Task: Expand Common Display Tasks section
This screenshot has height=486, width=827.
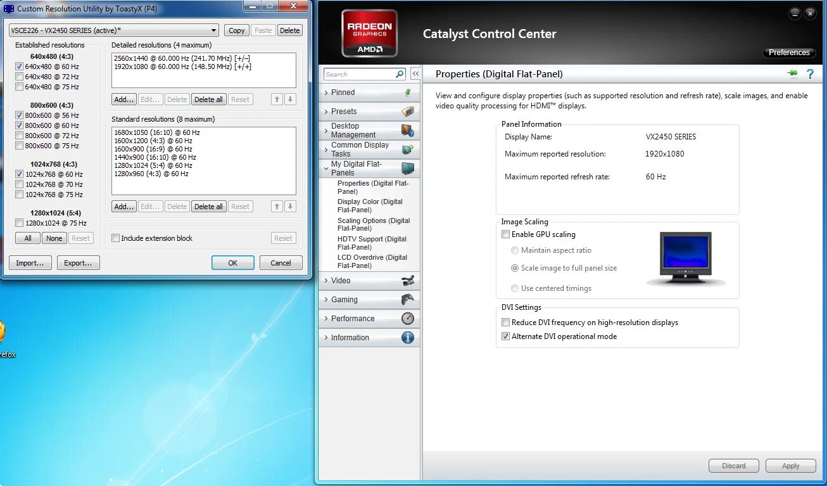Action: pos(369,150)
